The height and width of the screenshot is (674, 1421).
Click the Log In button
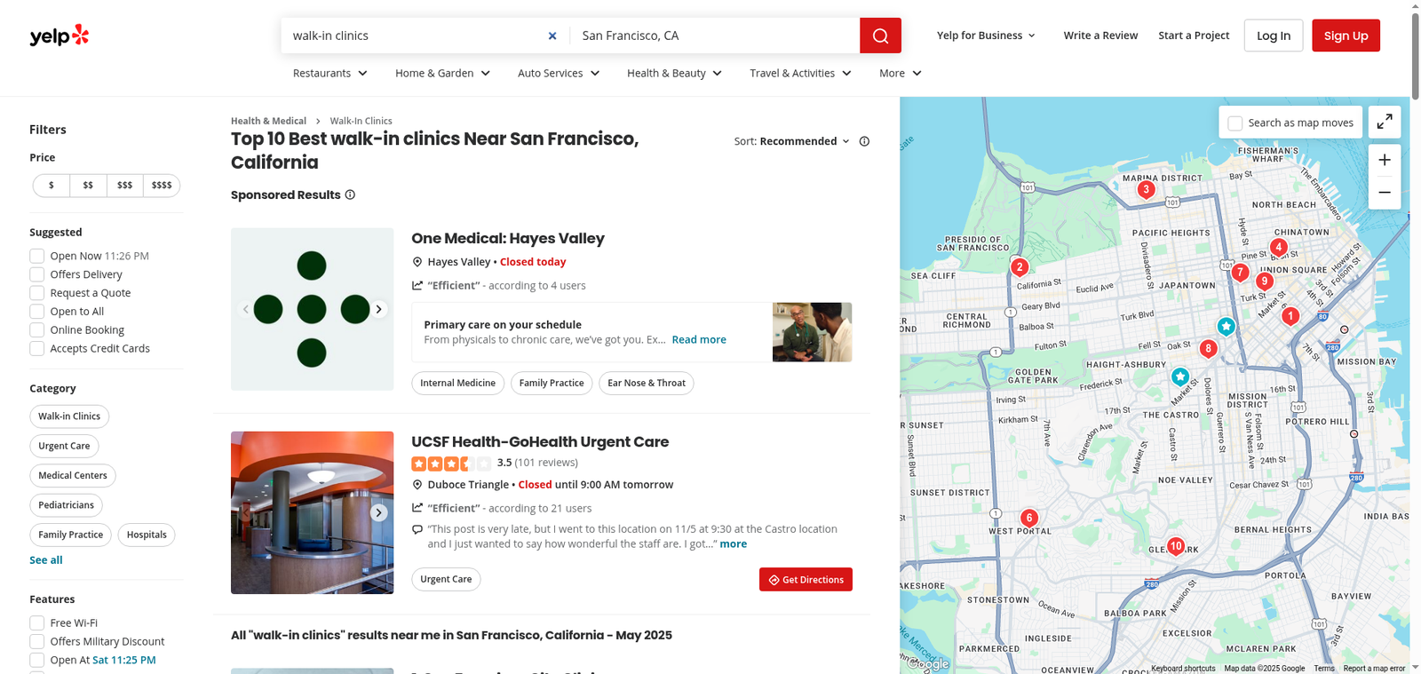tap(1274, 36)
